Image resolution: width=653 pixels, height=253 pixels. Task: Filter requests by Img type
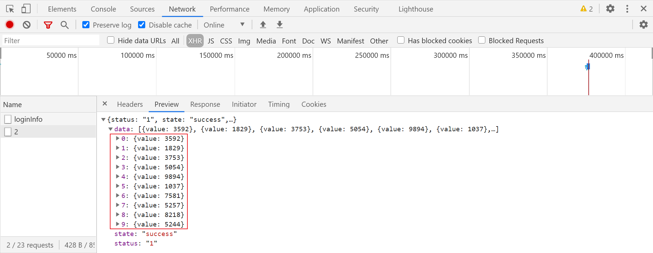click(244, 41)
